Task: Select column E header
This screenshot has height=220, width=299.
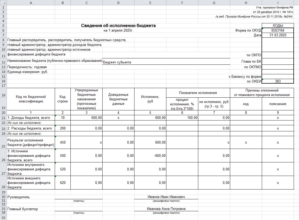Action: pos(150,3)
